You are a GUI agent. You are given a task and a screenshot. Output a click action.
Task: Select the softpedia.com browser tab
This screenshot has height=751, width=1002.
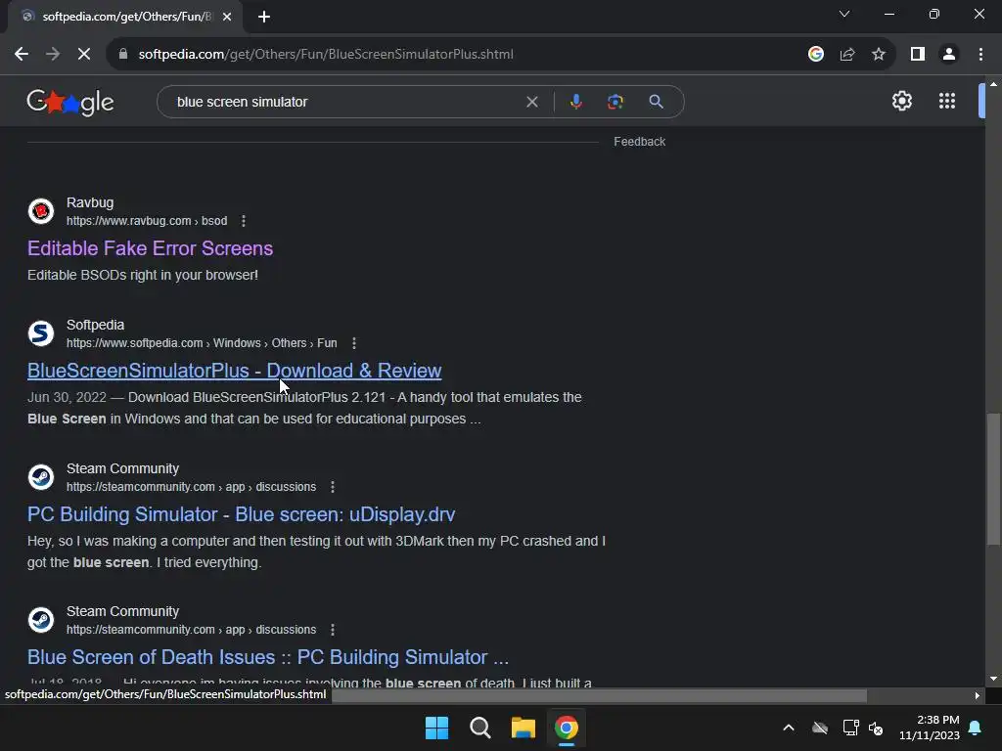(125, 17)
